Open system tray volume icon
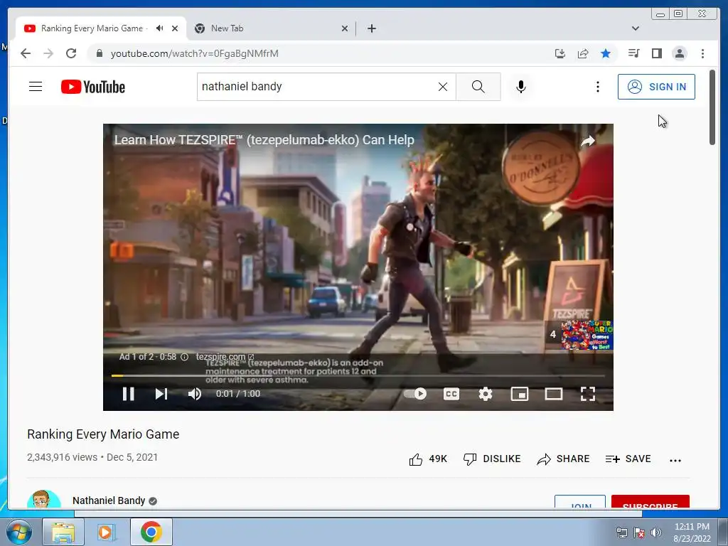 [656, 532]
